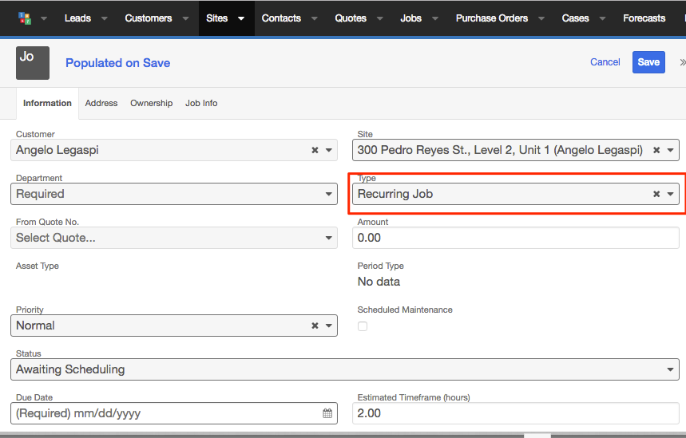Switch to the Information tab

[x=47, y=103]
